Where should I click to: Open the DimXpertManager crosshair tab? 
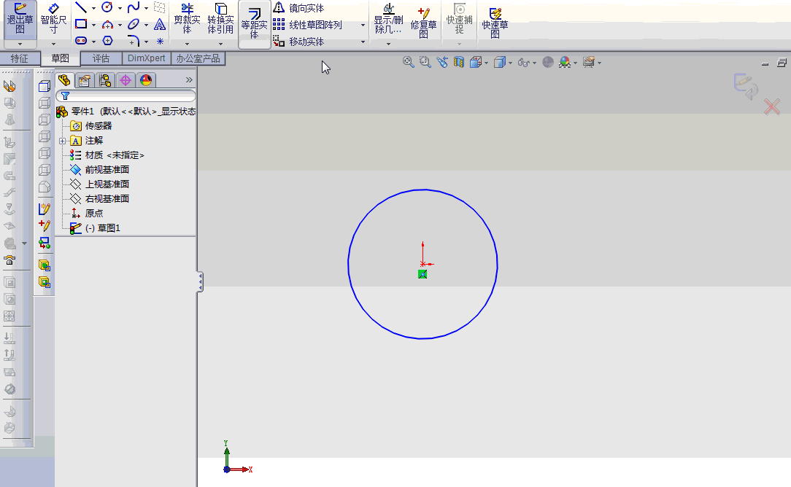[x=126, y=80]
